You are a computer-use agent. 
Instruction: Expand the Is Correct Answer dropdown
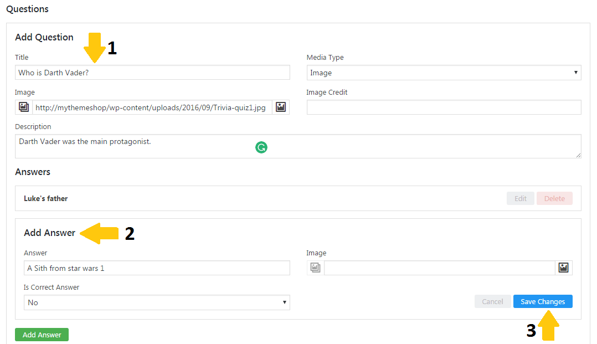(x=157, y=302)
